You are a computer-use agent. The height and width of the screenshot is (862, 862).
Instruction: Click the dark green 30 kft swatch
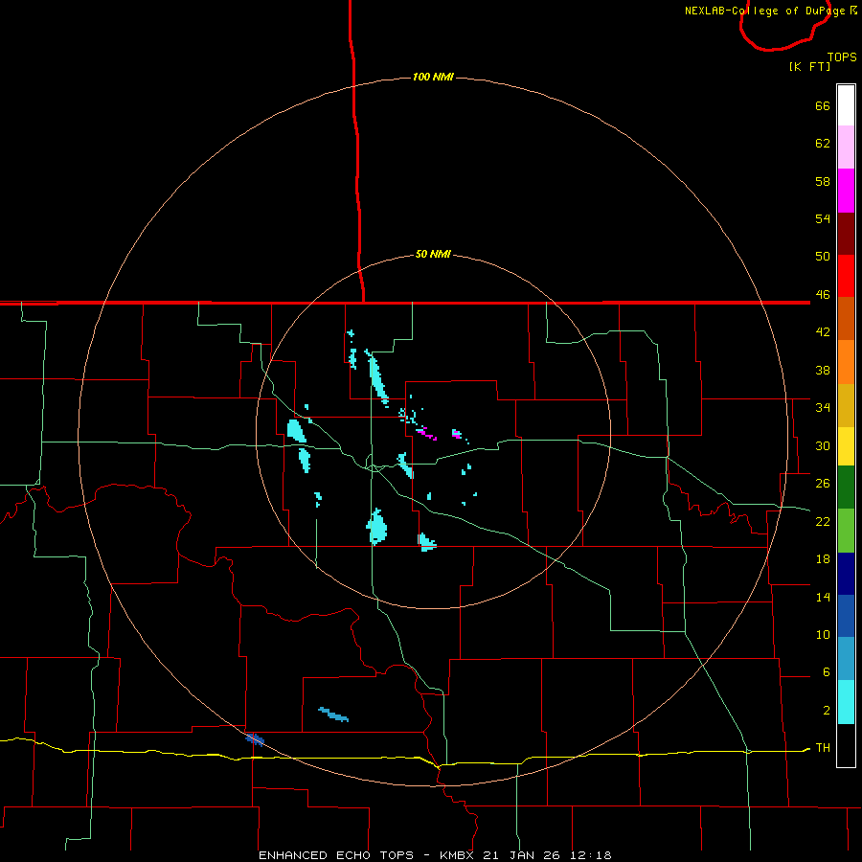pyautogui.click(x=846, y=488)
